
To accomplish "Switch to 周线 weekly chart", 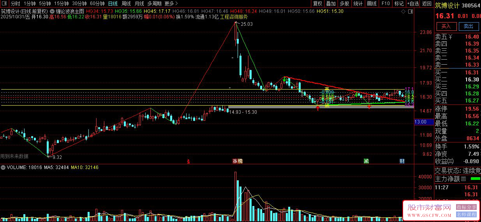I will tap(126, 4).
